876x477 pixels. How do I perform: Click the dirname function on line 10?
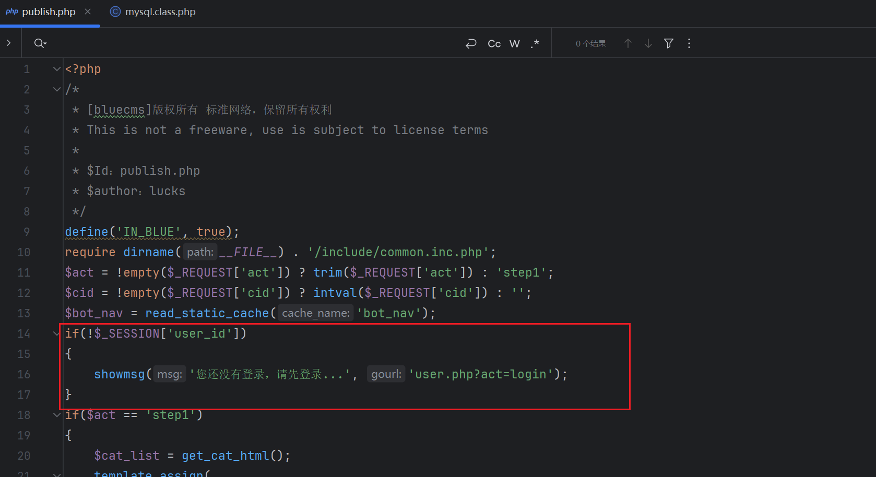click(x=148, y=252)
